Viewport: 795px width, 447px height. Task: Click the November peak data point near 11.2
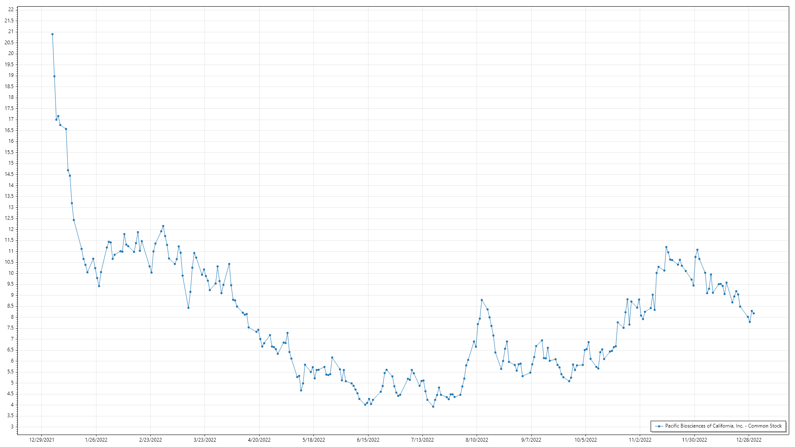[666, 247]
